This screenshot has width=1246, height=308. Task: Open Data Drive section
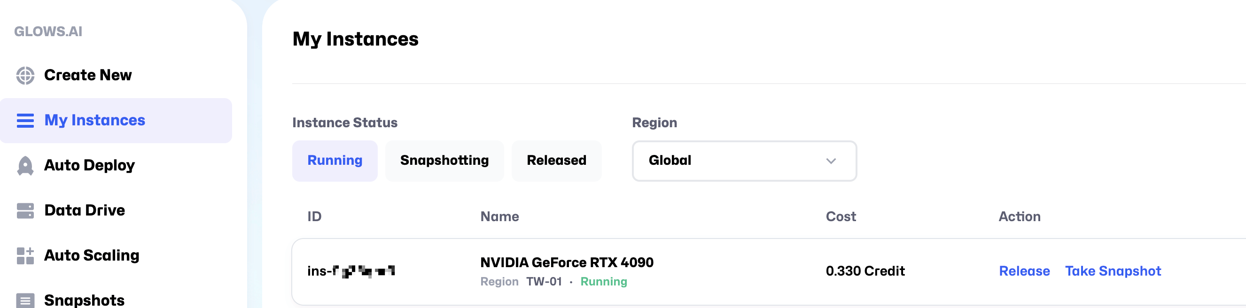click(85, 210)
